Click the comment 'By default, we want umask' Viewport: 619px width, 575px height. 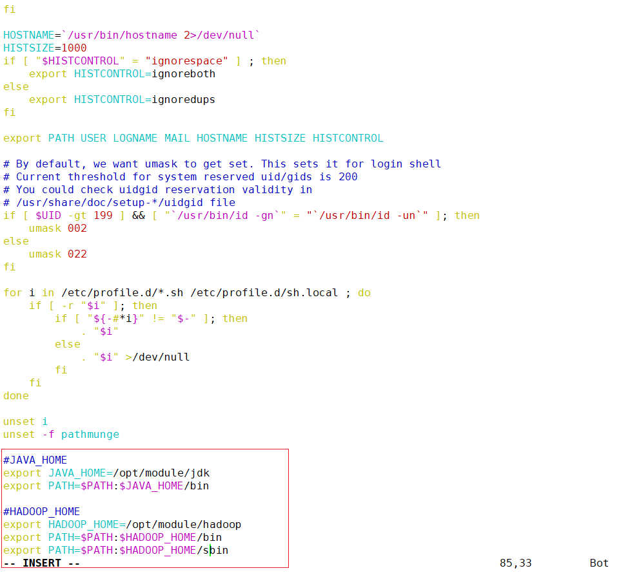click(222, 164)
